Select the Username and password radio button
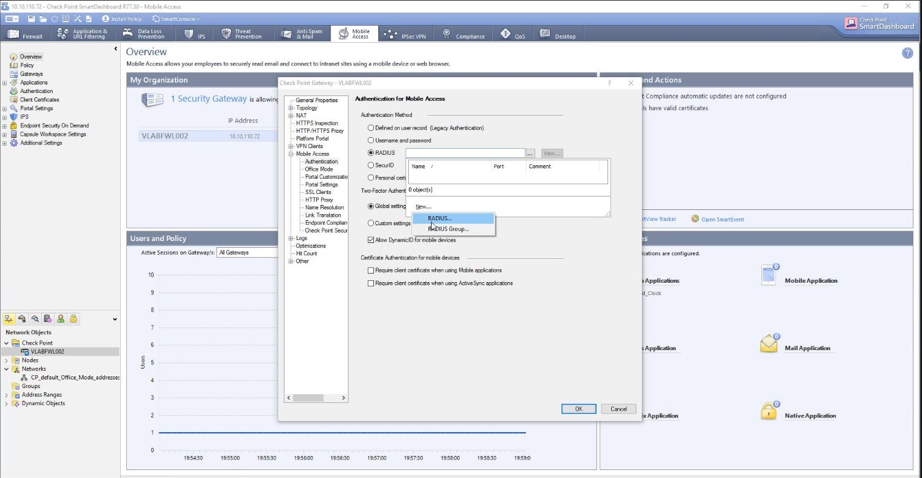Screen dimensions: 922x478 (370, 140)
